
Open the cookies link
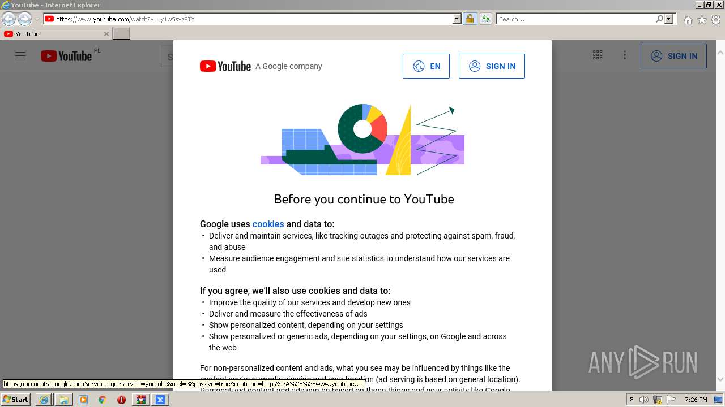(268, 224)
